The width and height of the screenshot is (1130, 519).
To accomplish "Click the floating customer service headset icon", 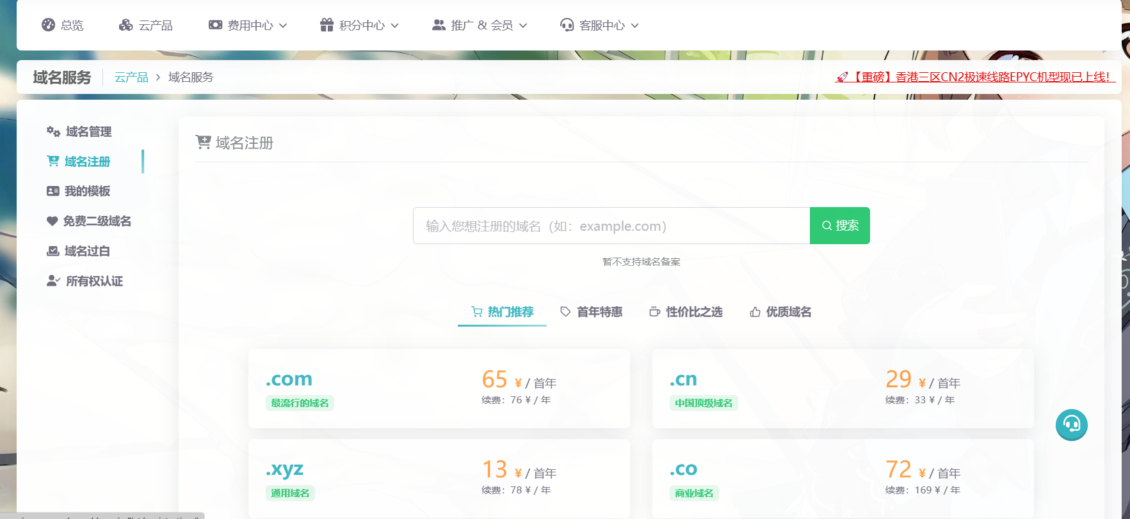I will click(x=1071, y=425).
